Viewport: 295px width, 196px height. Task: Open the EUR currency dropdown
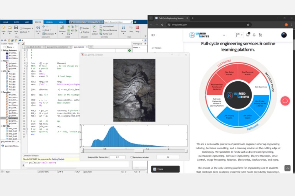pos(239,35)
